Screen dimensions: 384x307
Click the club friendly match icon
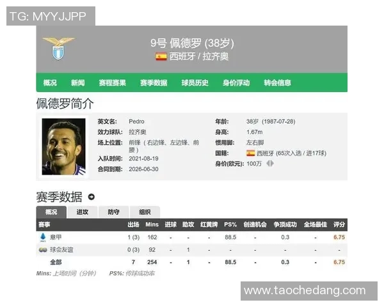tap(43, 249)
